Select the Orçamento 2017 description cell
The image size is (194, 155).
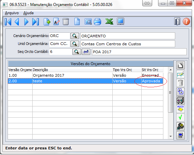coord(72,75)
